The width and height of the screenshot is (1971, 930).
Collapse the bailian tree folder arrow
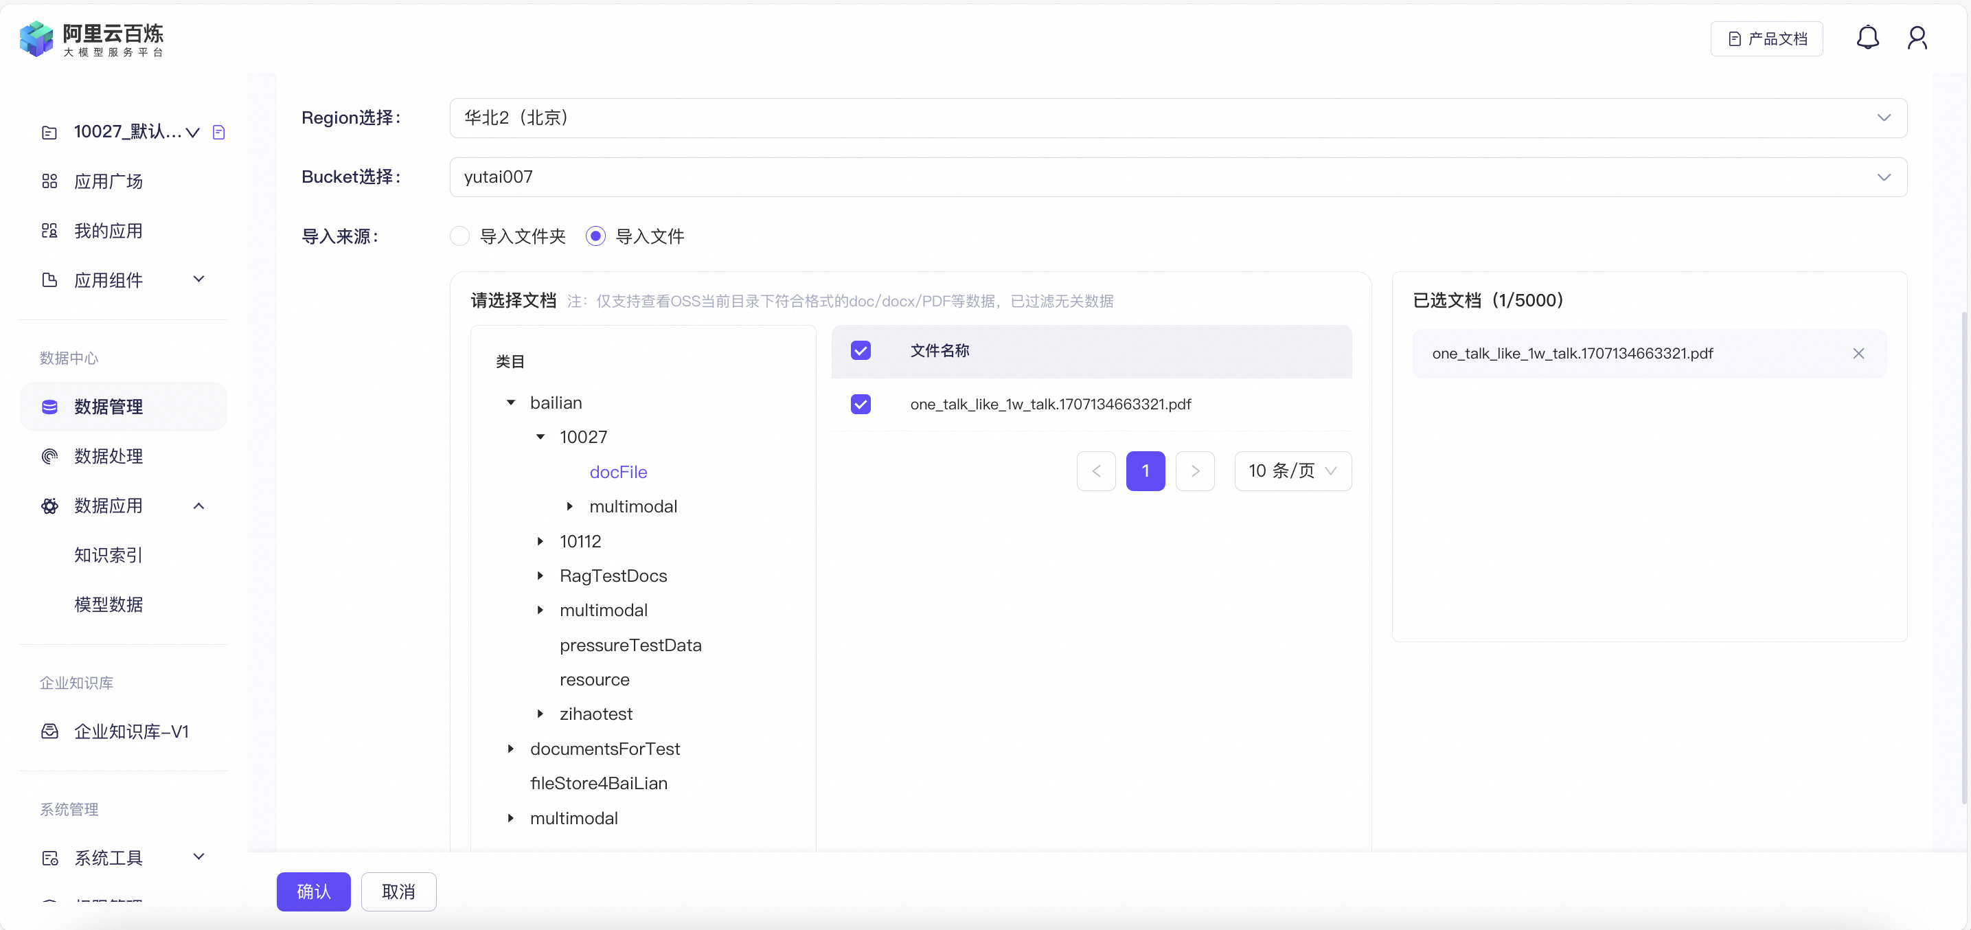(510, 402)
